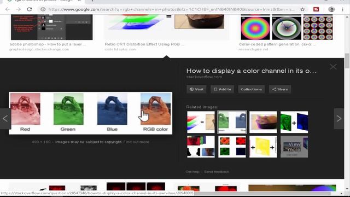Click the Related images heading text

(202, 107)
